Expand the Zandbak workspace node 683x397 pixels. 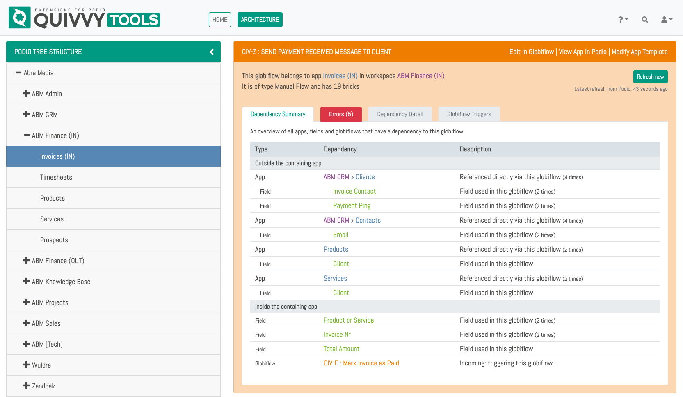26,386
